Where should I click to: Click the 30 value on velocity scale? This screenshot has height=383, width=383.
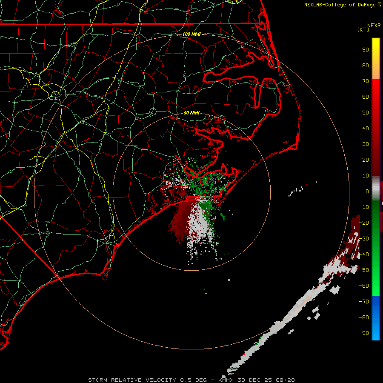coord(366,144)
